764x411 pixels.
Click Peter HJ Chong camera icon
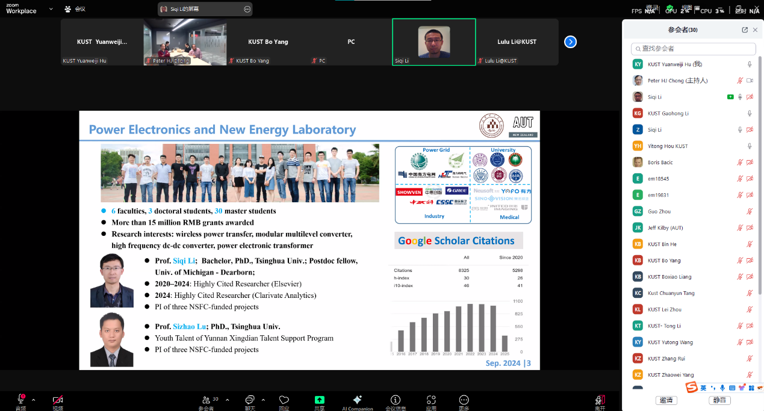click(x=750, y=81)
